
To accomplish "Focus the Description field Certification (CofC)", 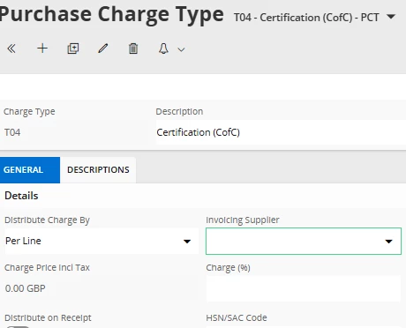I will tap(281, 132).
